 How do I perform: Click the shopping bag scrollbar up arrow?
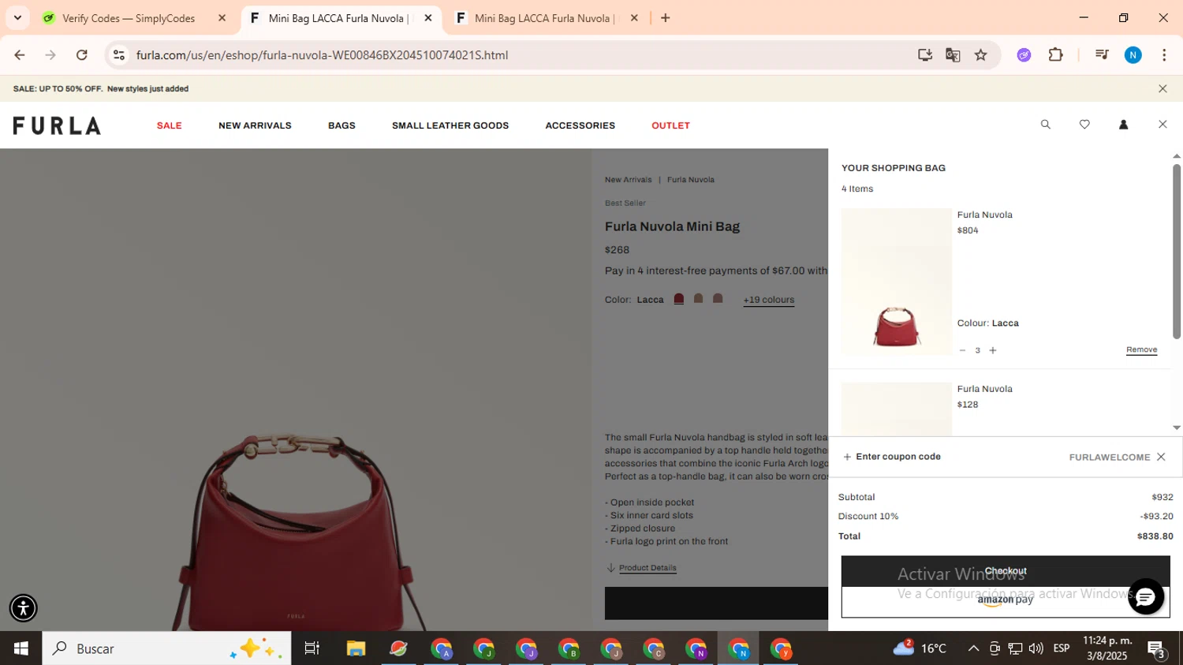1177,156
